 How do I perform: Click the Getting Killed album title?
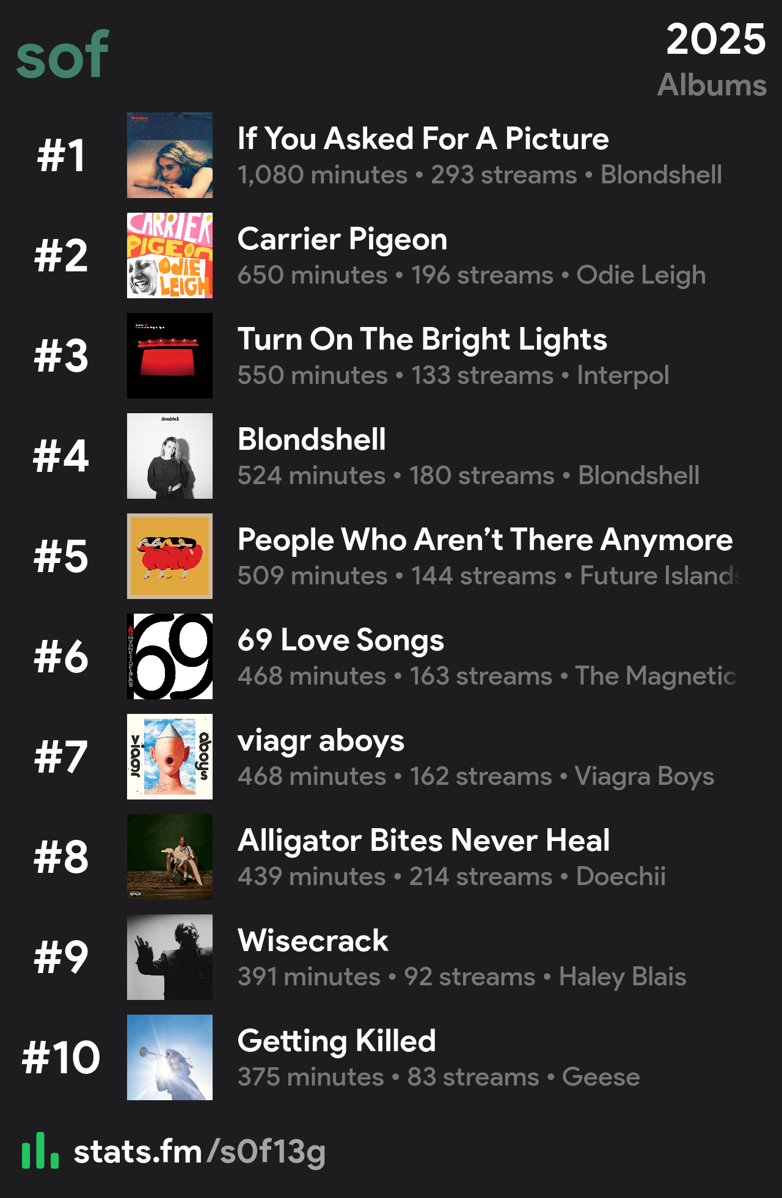(337, 1042)
